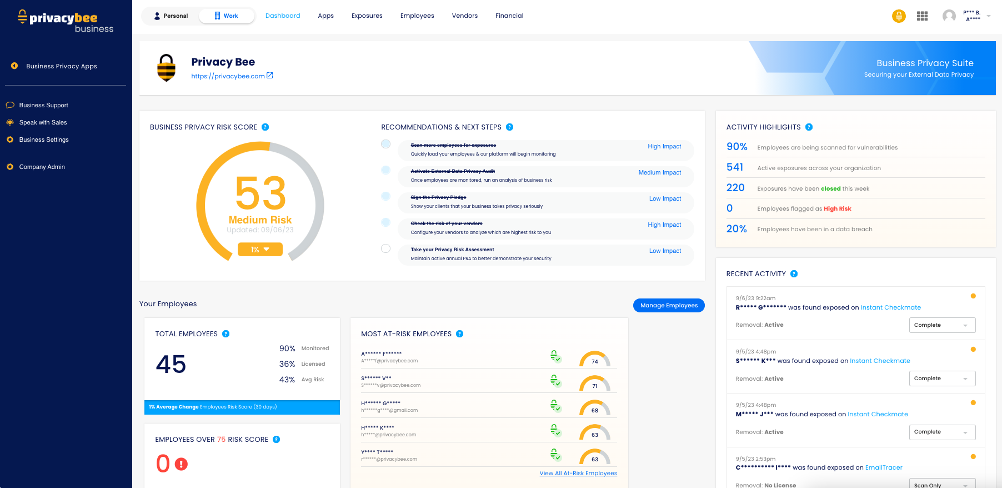This screenshot has width=1002, height=488.
Task: Open help for Recent Activity
Action: (x=794, y=274)
